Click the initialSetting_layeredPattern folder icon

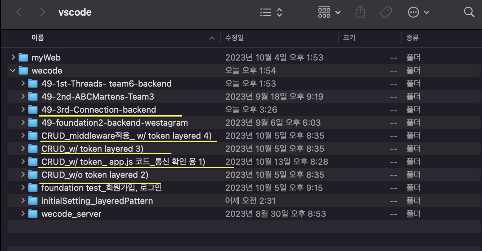point(33,201)
